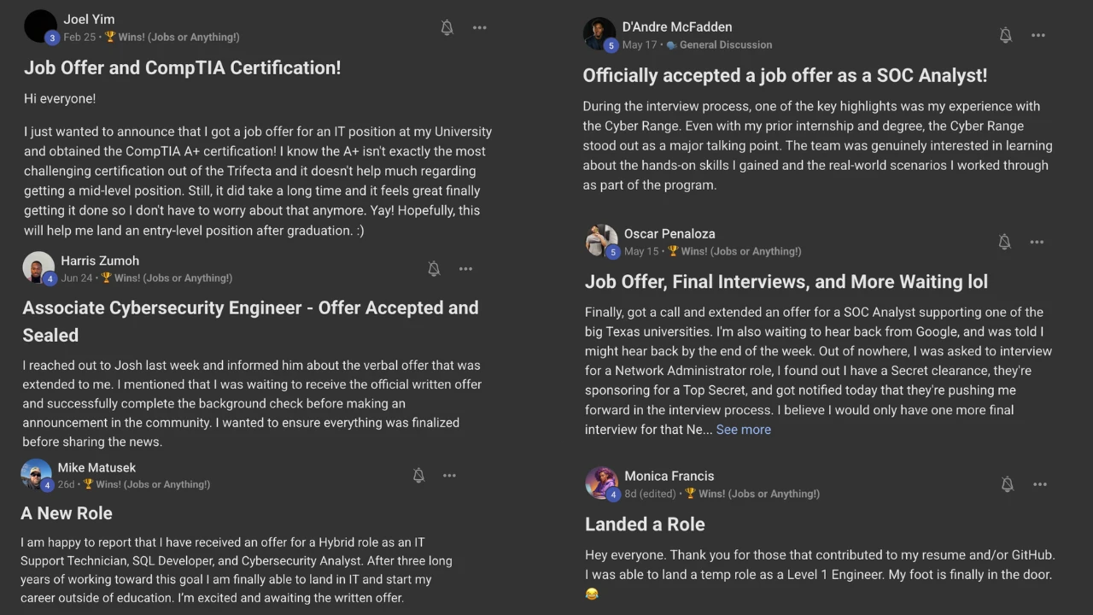
Task: Toggle notification bell on Joel Yim's post
Action: click(x=447, y=27)
